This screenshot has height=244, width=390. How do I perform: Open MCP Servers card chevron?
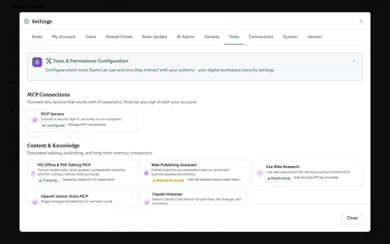[x=132, y=114]
